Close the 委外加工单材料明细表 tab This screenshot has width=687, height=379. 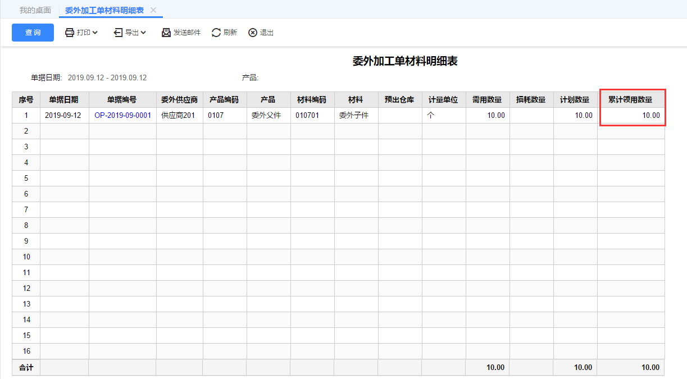coord(153,10)
